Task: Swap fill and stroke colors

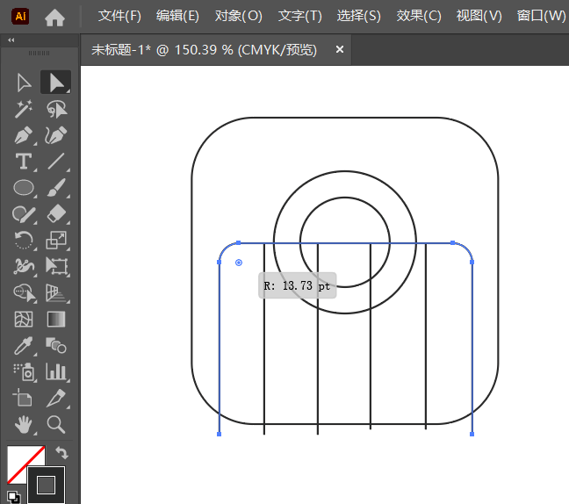Action: click(x=61, y=453)
